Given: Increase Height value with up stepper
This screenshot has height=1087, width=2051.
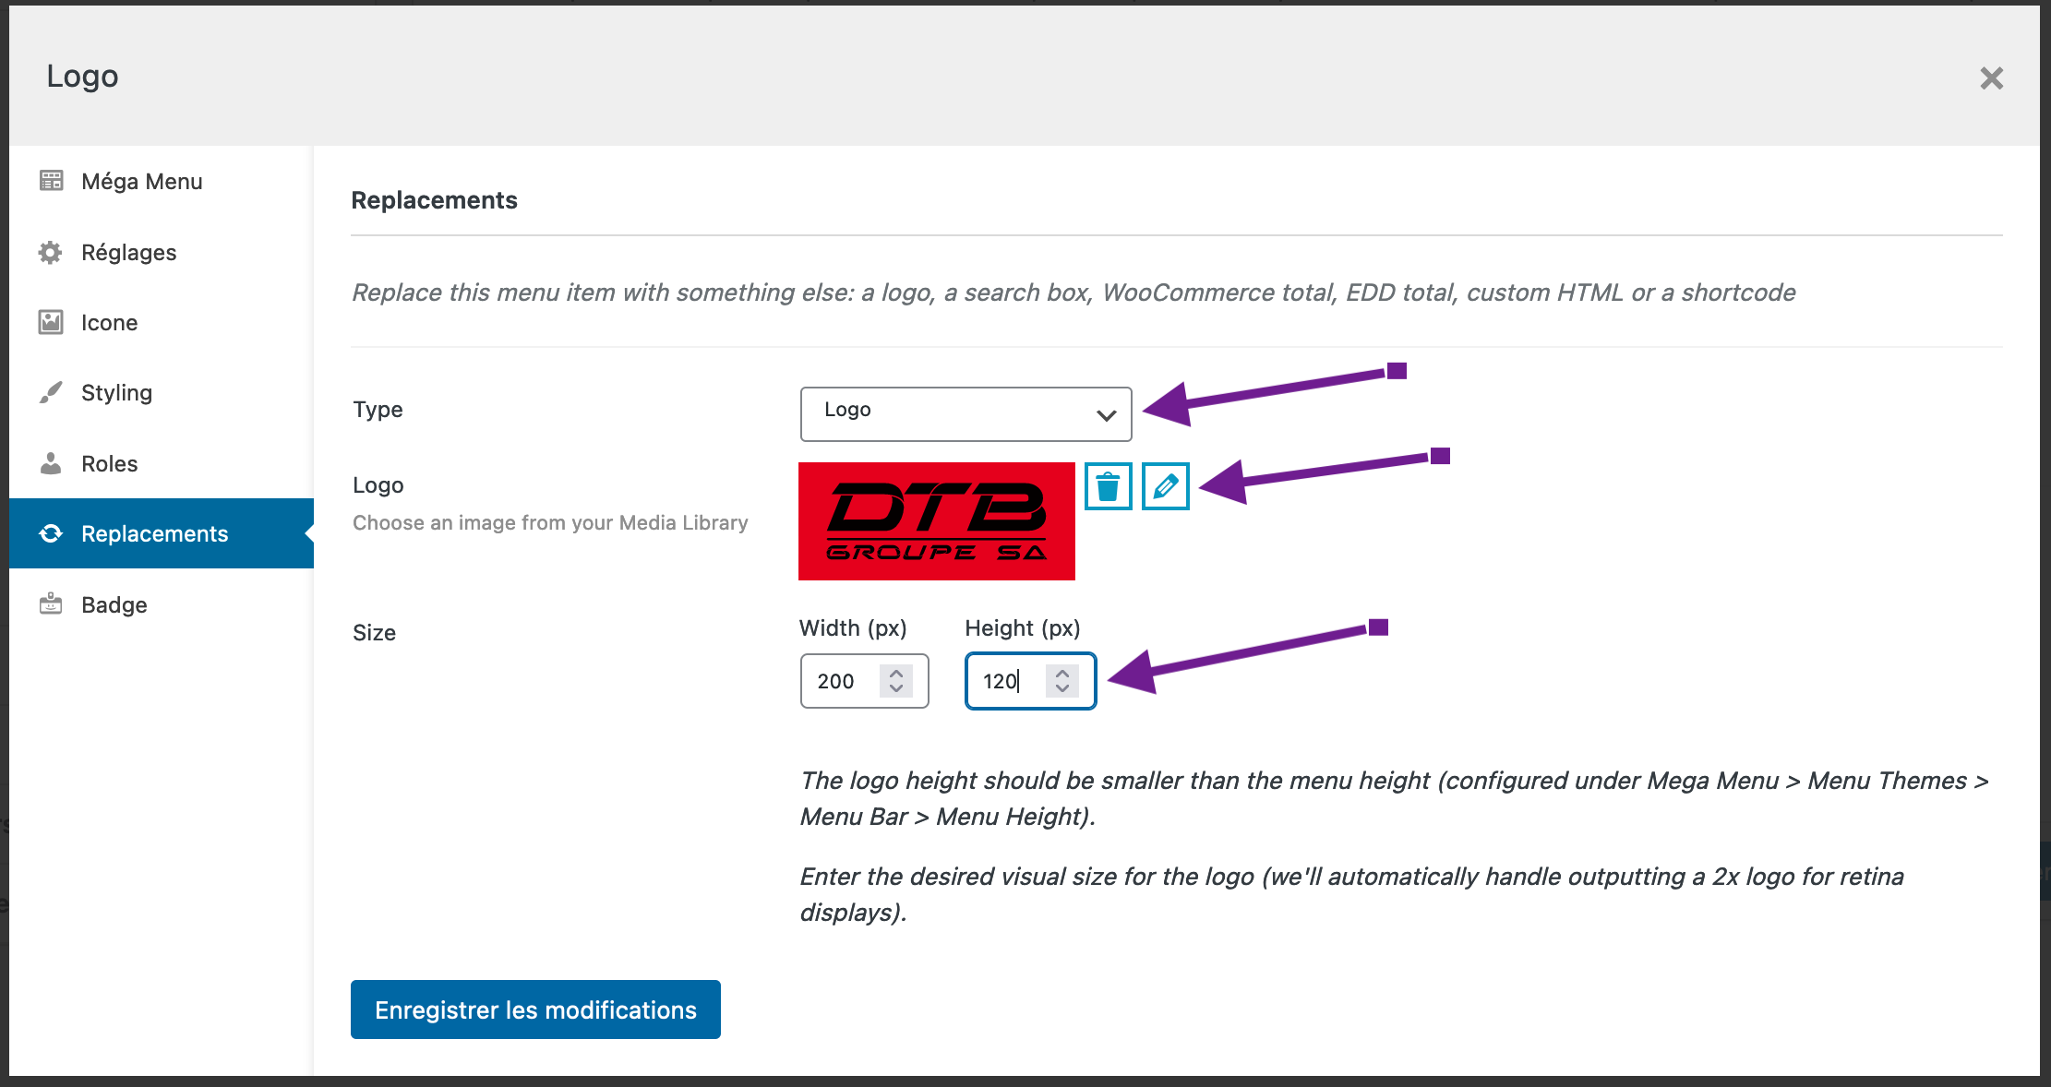Looking at the screenshot, I should (1062, 673).
